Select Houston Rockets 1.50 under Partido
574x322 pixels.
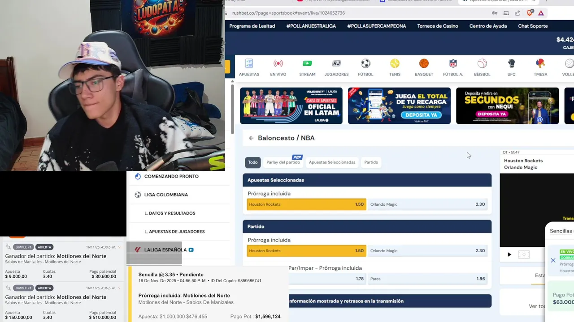pos(306,251)
